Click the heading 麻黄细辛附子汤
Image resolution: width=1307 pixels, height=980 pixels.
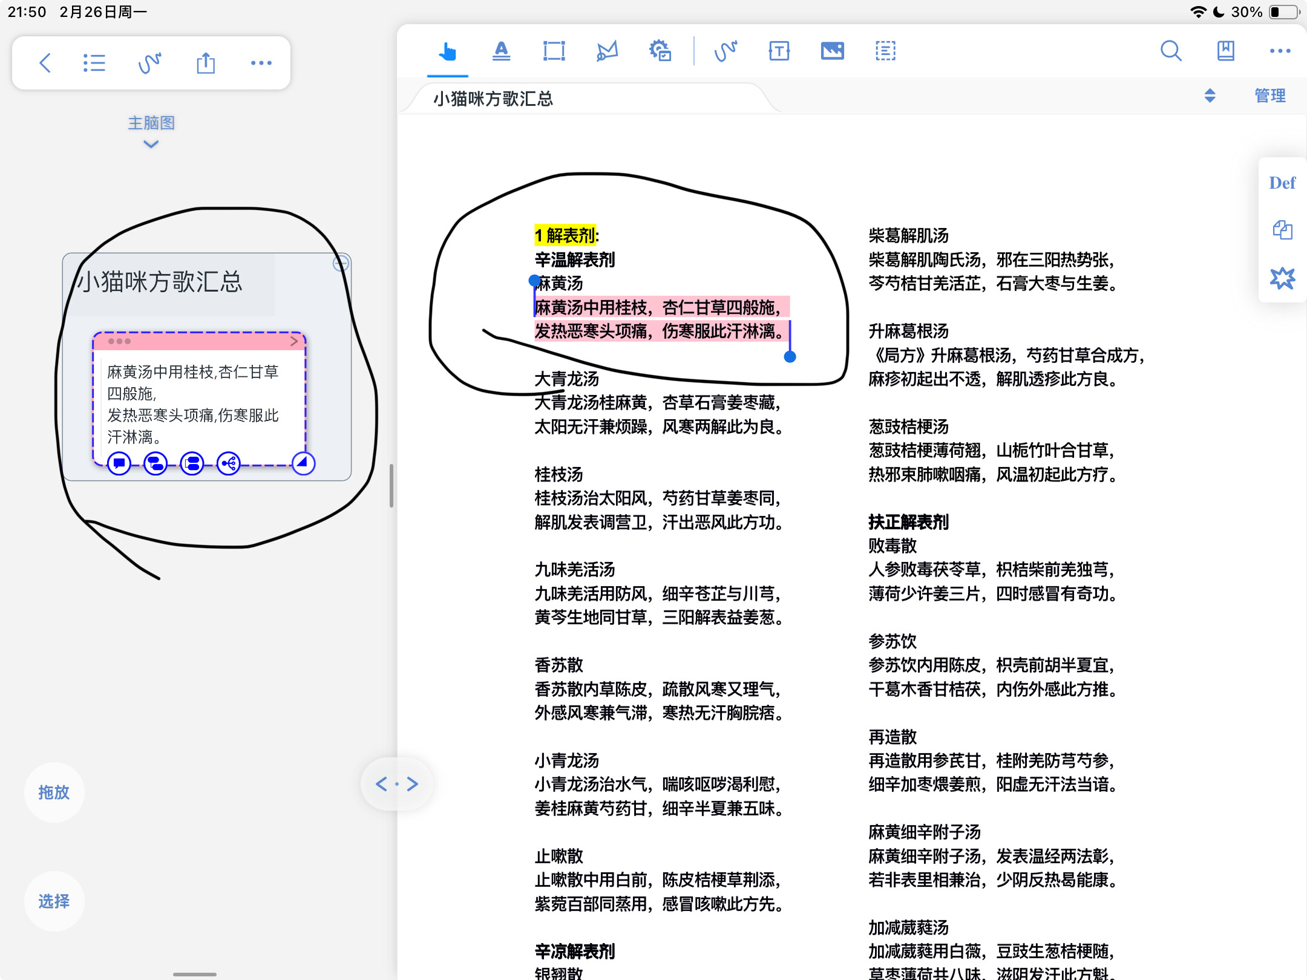tap(925, 832)
